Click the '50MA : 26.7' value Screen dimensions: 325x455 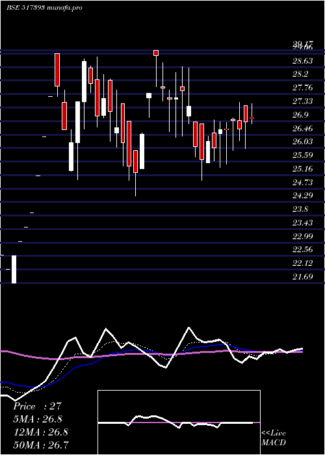[41, 445]
